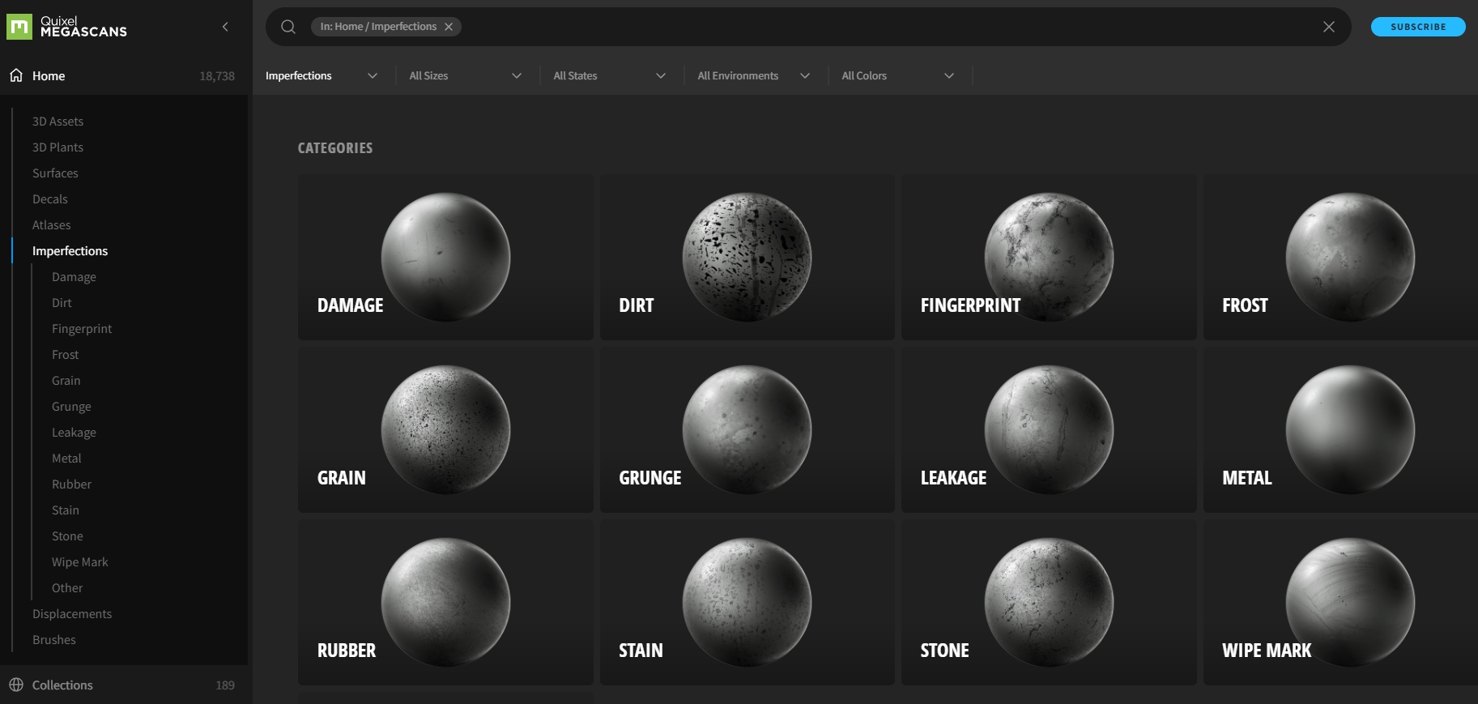1478x704 pixels.
Task: Select Stone subcategory in sidebar
Action: pos(67,535)
